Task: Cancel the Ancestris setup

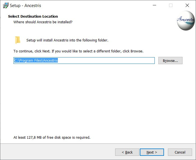Action: tap(180, 152)
